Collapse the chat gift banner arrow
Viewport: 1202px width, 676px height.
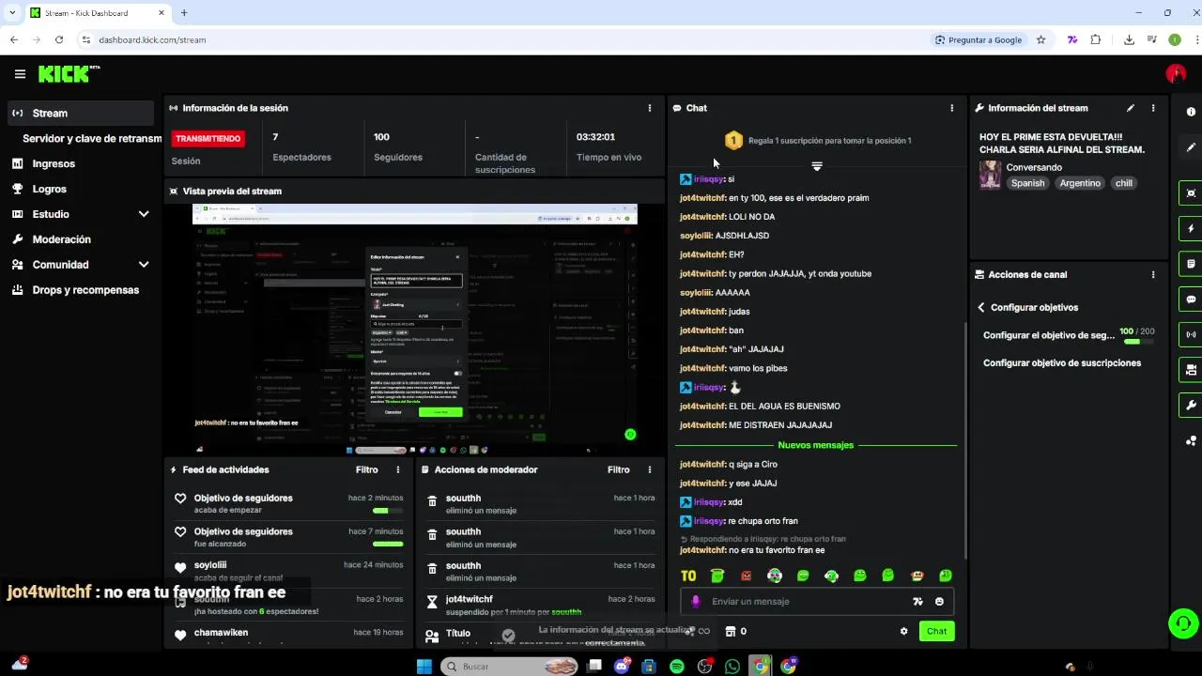point(817,166)
